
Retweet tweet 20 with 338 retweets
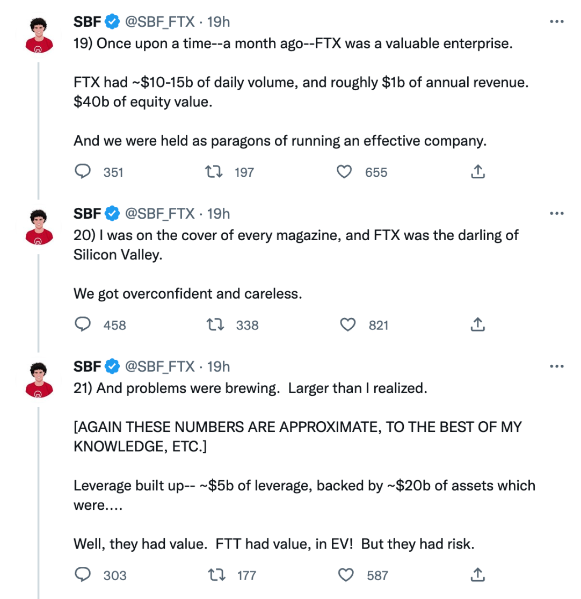pos(216,324)
